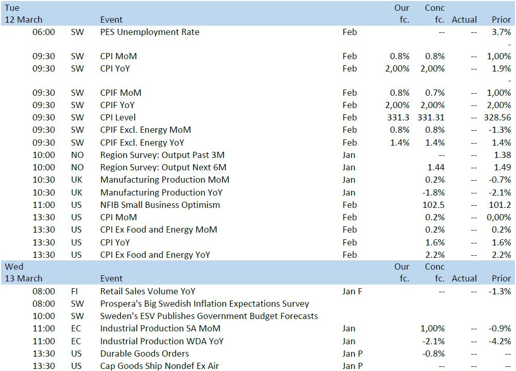Click the 06:00 time entry
Image resolution: width=516 pixels, height=371 pixels.
pos(44,32)
